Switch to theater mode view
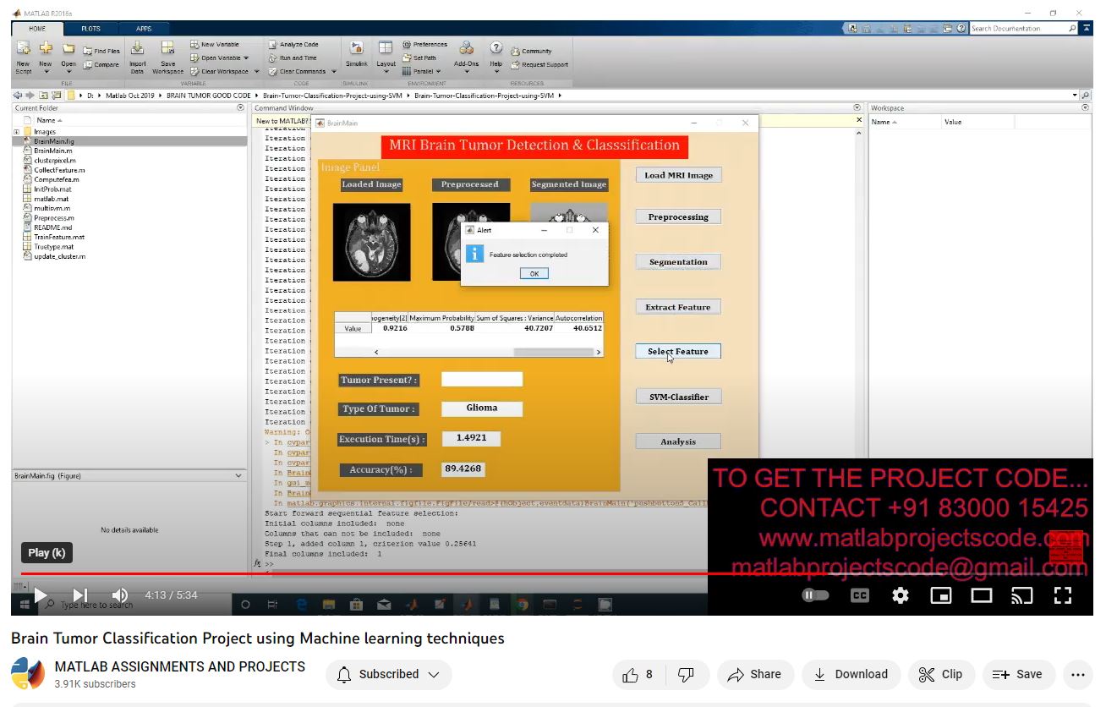This screenshot has width=1106, height=707. click(x=981, y=595)
